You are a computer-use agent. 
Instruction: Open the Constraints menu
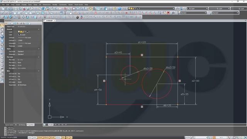click(63, 5)
